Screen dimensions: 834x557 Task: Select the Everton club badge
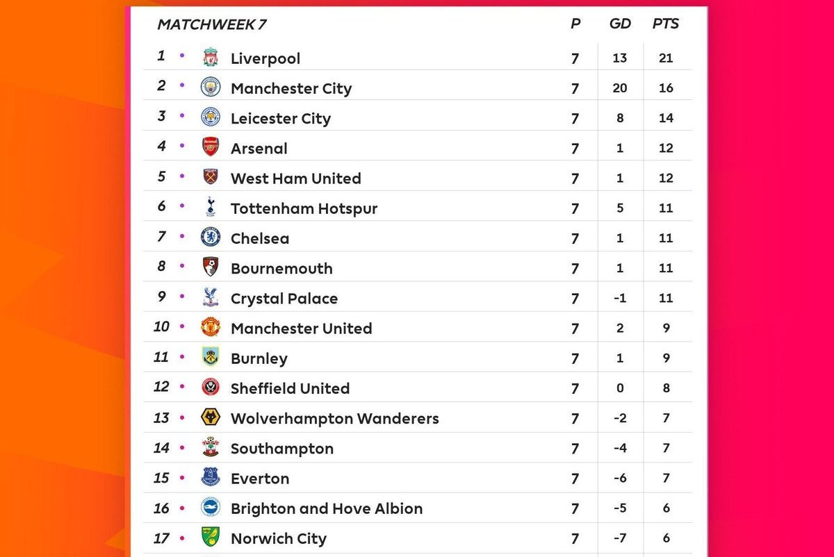211,478
